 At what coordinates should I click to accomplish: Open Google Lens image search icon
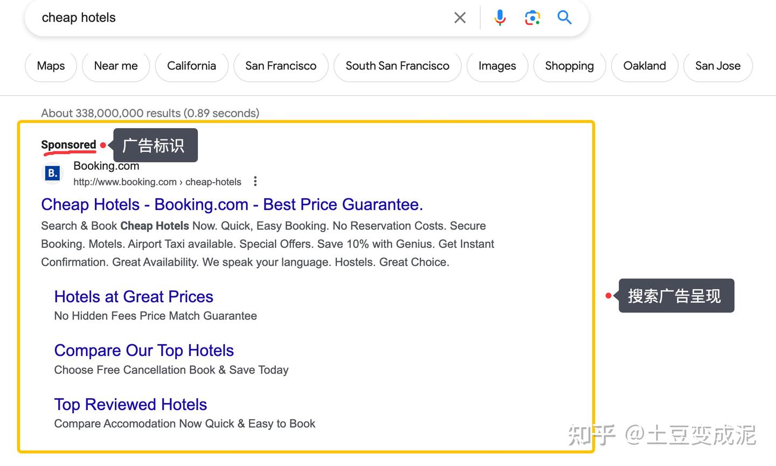[532, 18]
